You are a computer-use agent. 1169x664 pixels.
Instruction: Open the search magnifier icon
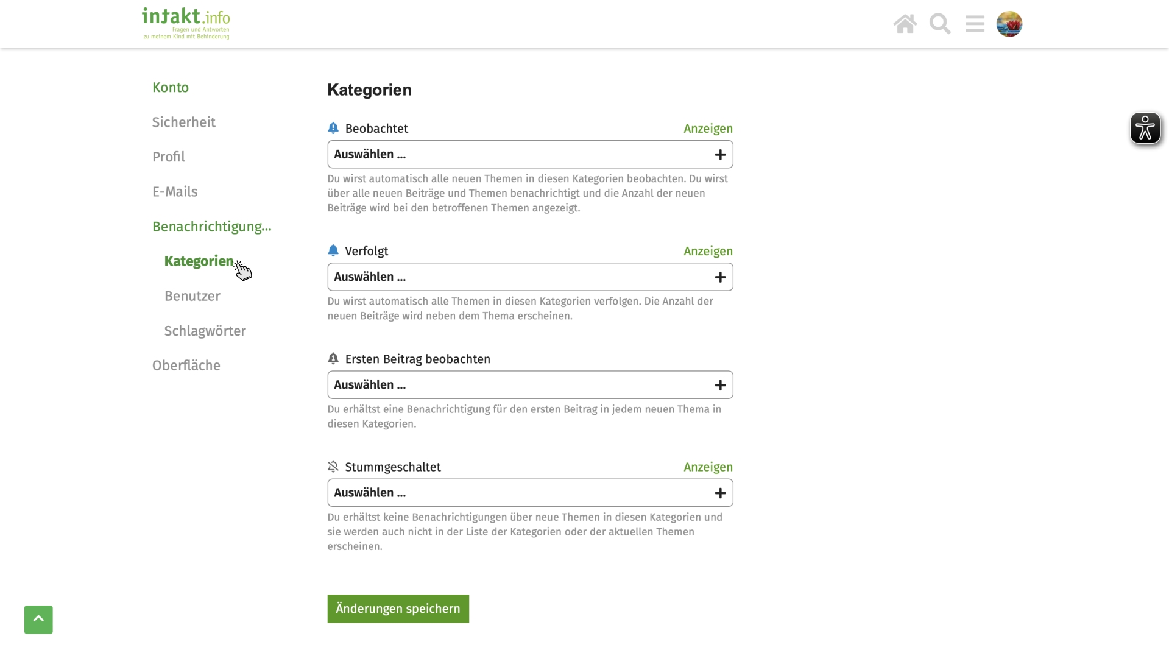pos(939,24)
